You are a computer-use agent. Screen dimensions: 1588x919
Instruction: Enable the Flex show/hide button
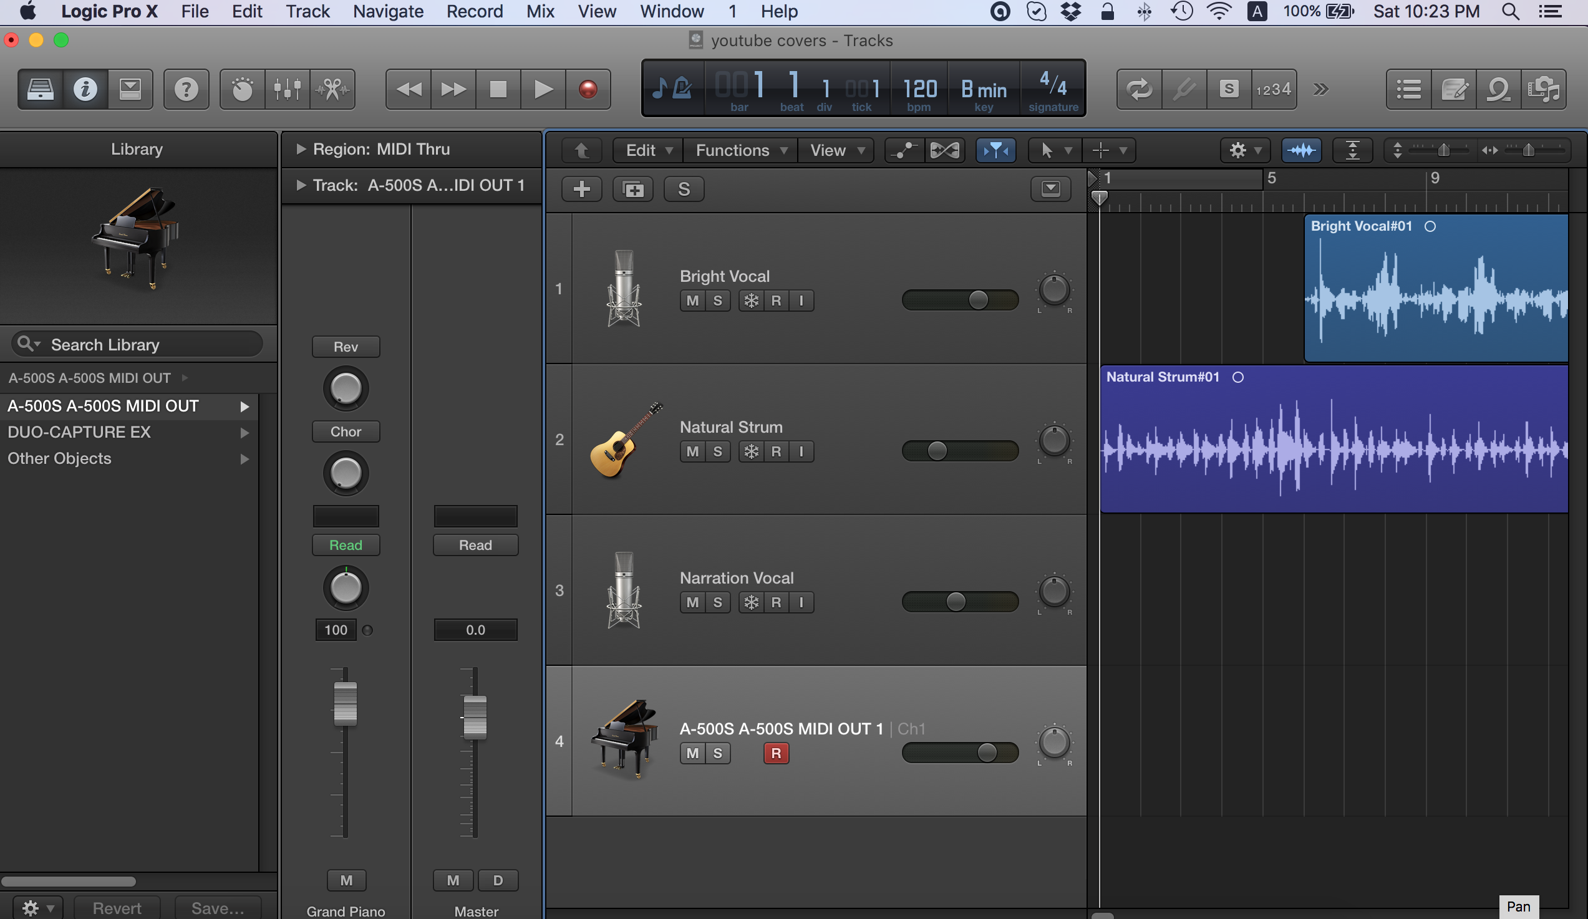tap(944, 150)
